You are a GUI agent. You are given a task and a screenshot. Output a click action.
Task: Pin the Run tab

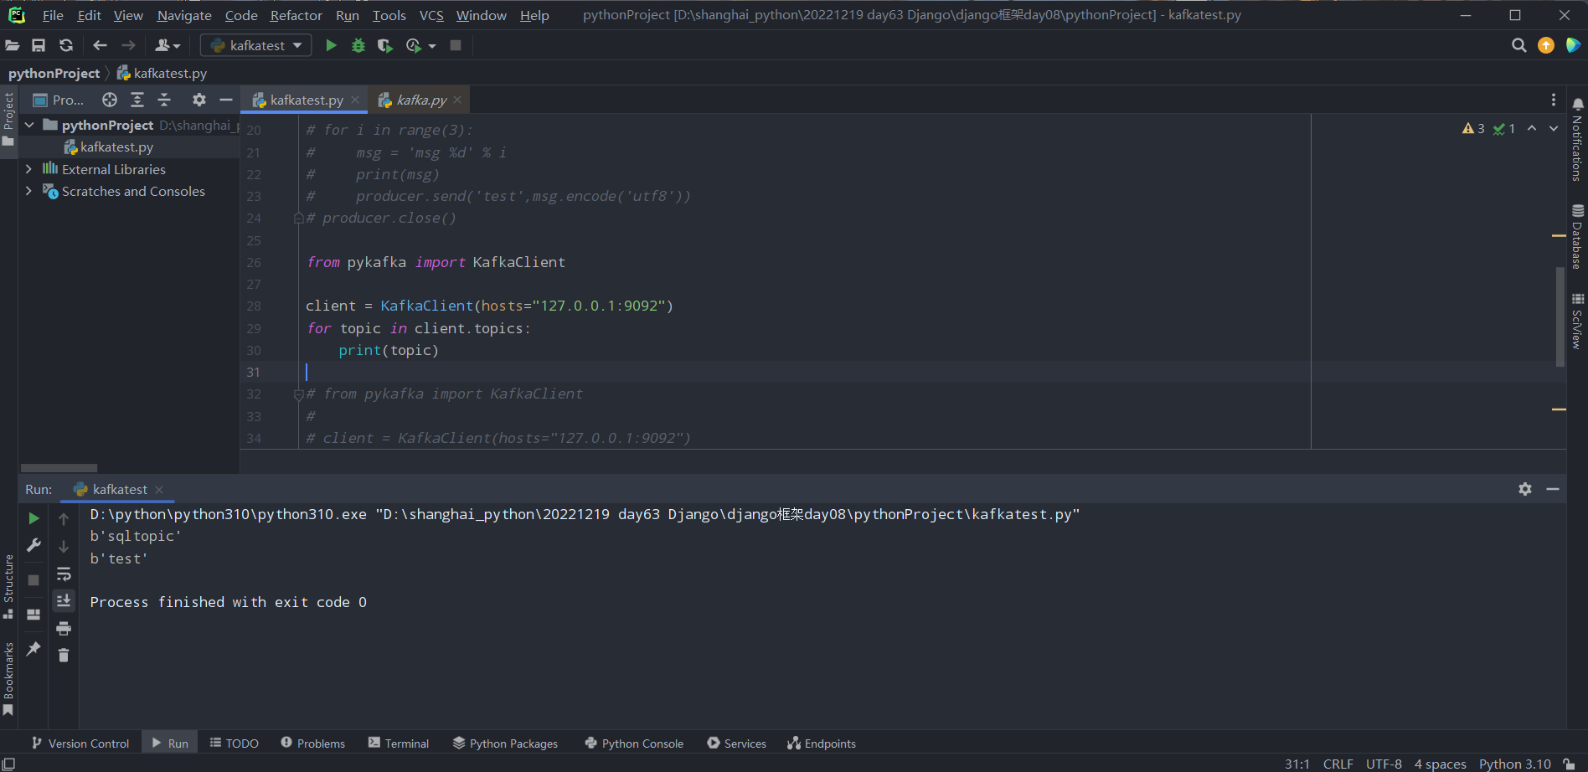coord(34,648)
